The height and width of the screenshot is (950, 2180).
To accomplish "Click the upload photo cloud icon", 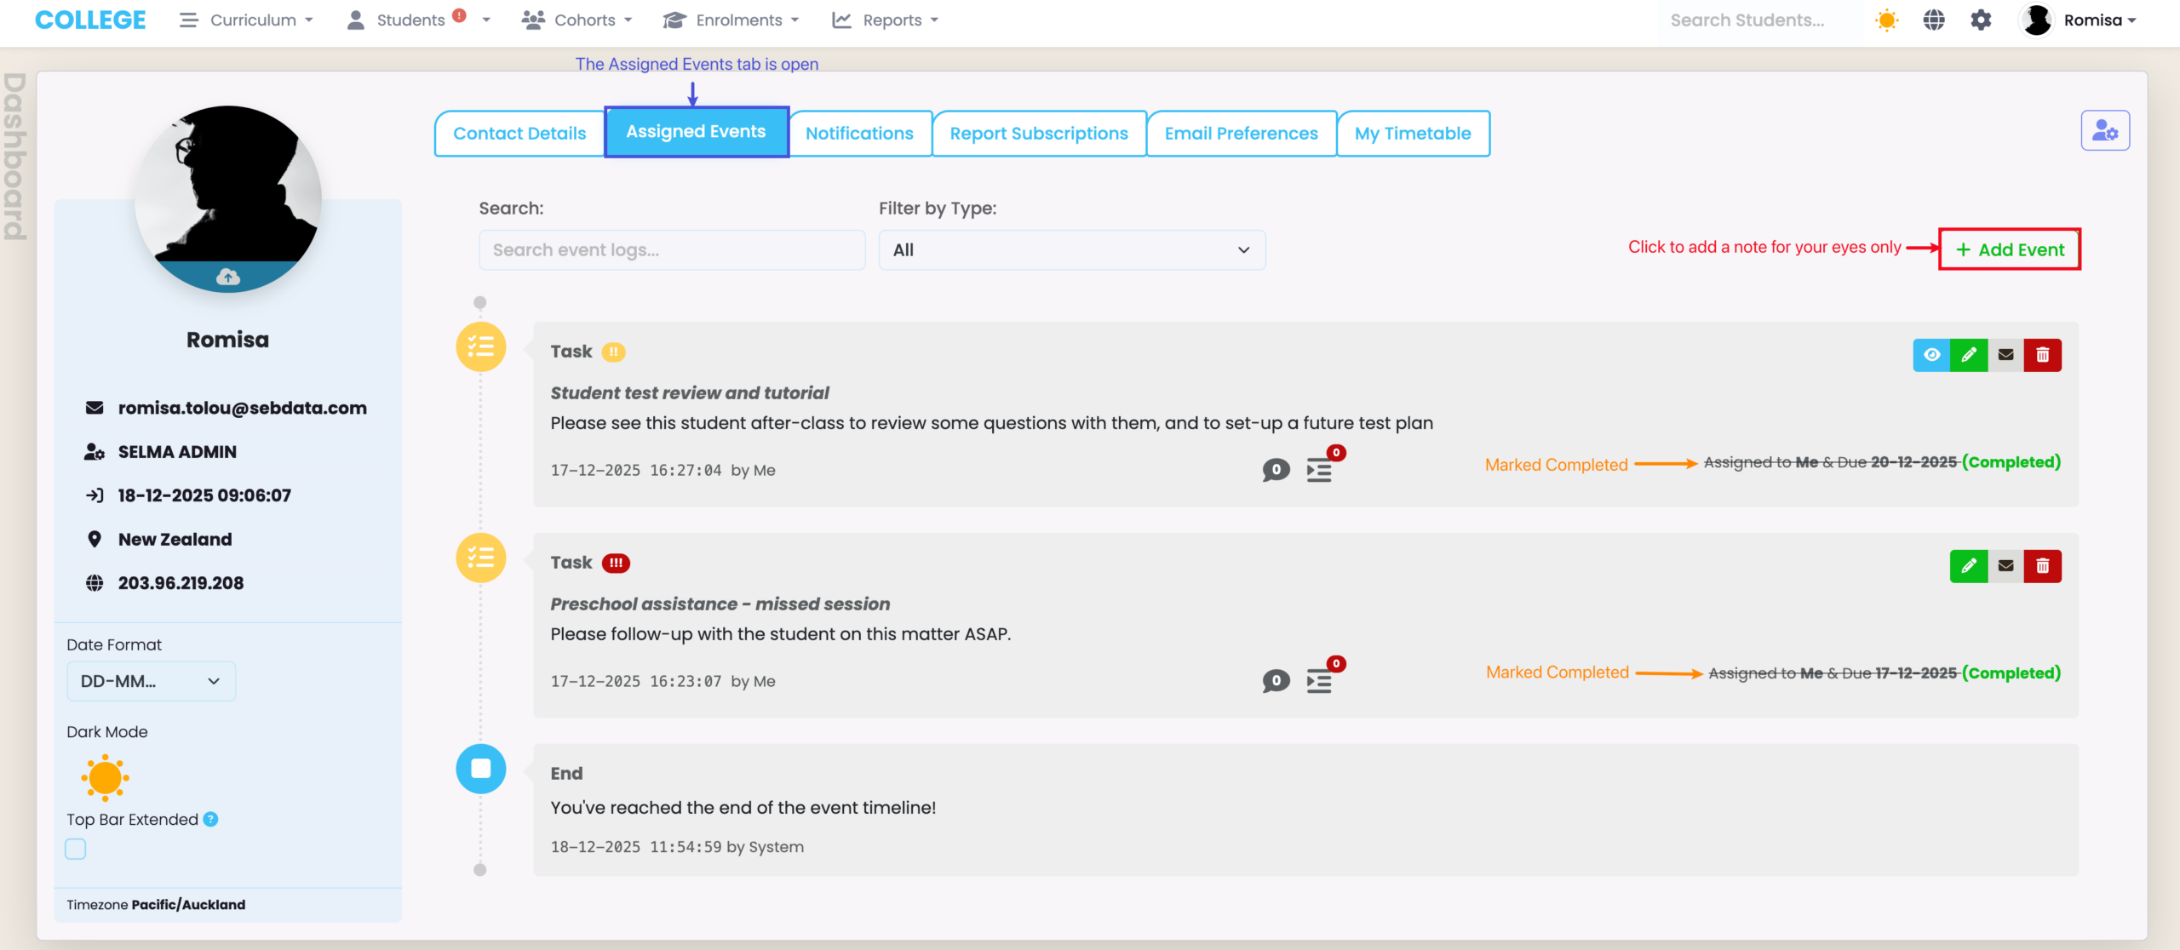I will point(227,277).
